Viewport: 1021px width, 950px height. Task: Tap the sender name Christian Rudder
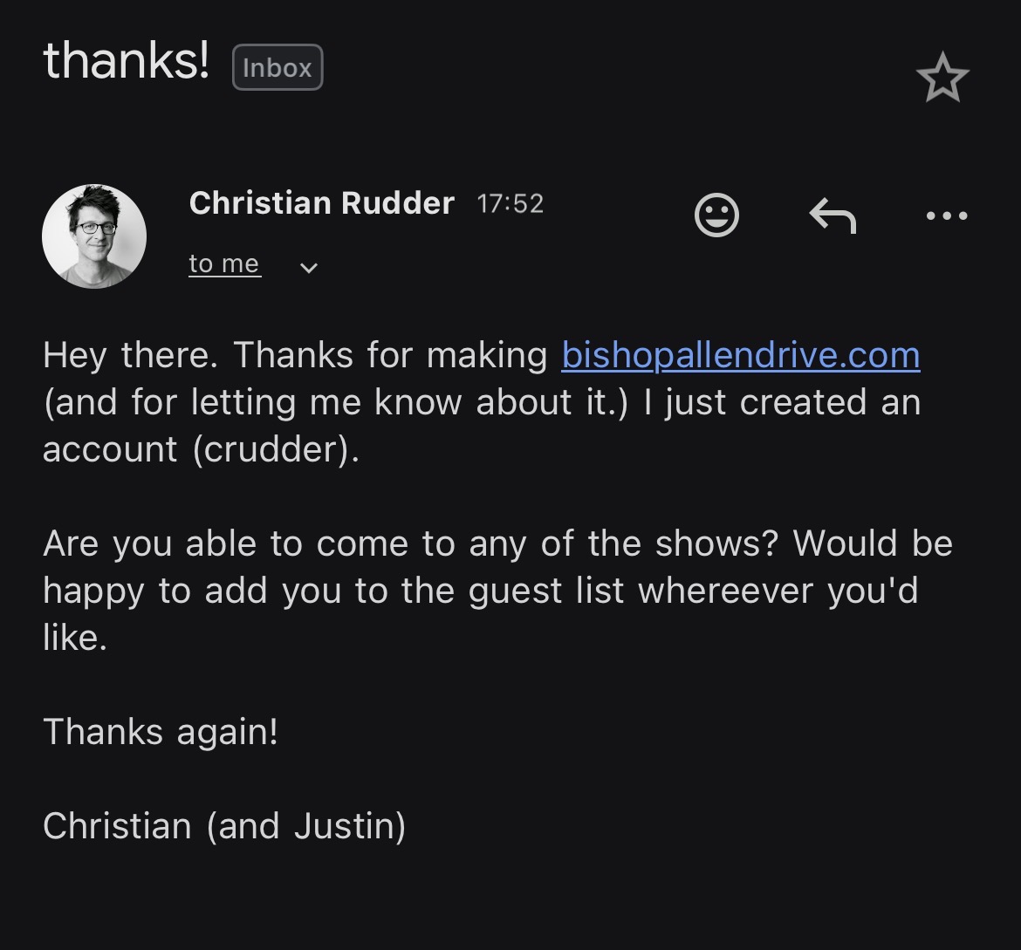click(x=321, y=203)
